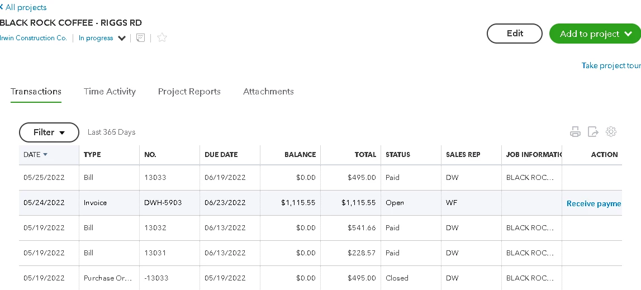This screenshot has height=290, width=641.
Task: Switch to the Time Activity tab
Action: [x=110, y=92]
